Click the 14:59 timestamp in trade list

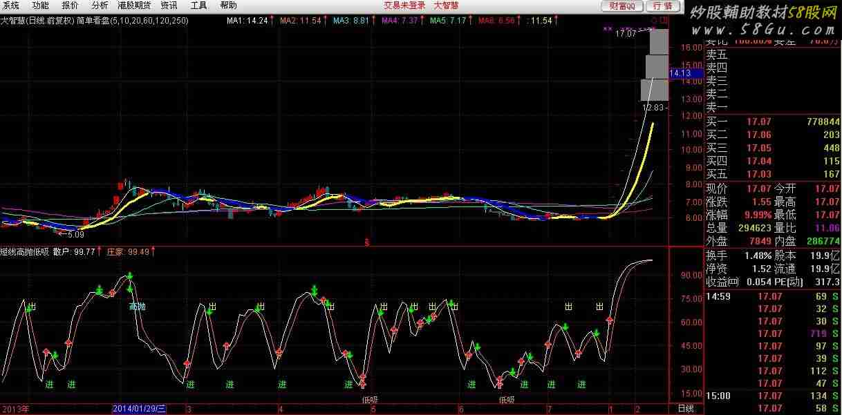[x=719, y=296]
